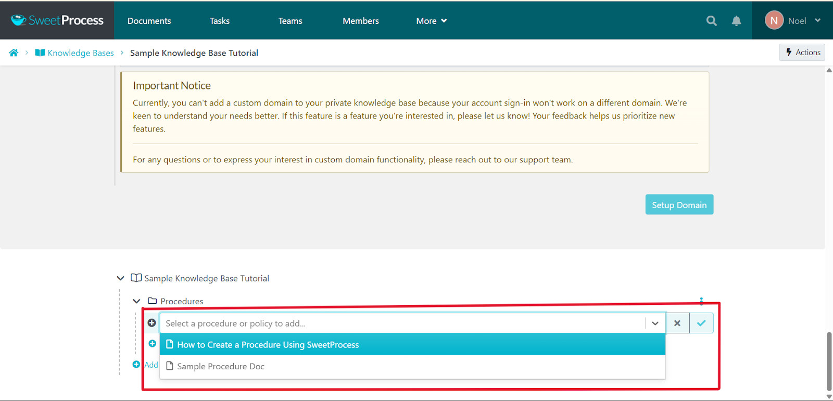Click the Sample Knowledge Base Tutorial breadcrumb text

pyautogui.click(x=194, y=53)
